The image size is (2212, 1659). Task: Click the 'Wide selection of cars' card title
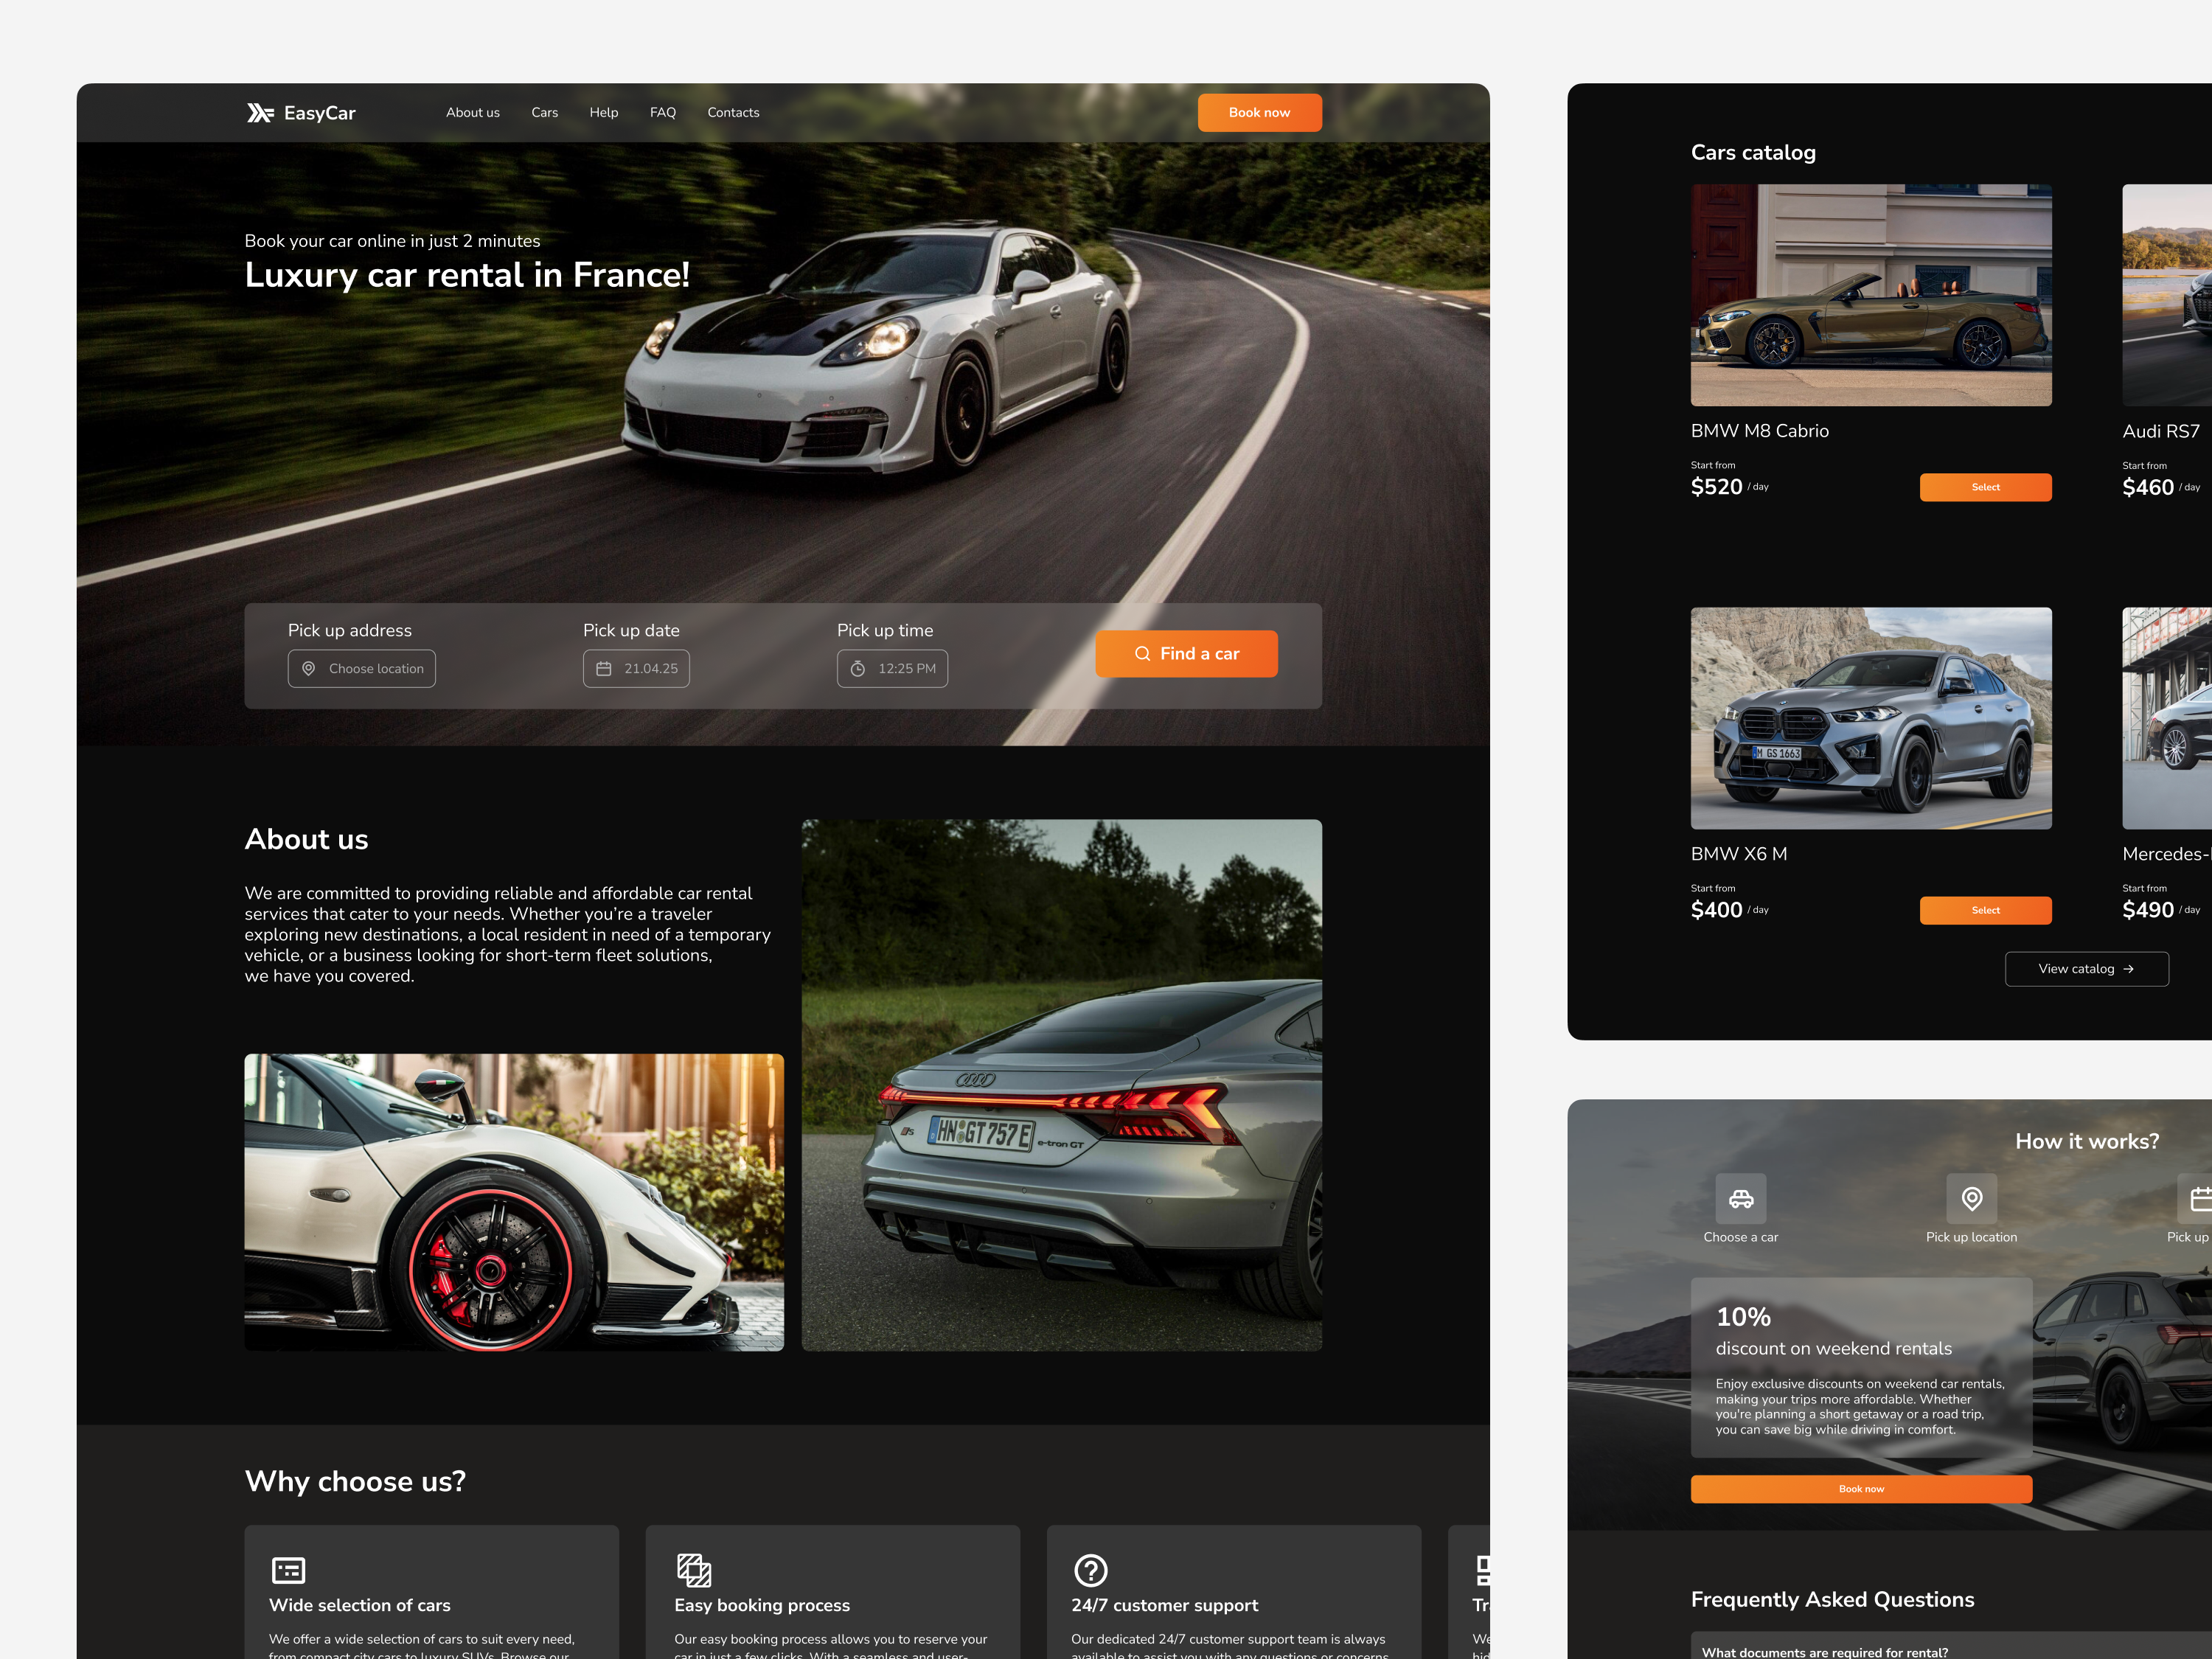(359, 1605)
